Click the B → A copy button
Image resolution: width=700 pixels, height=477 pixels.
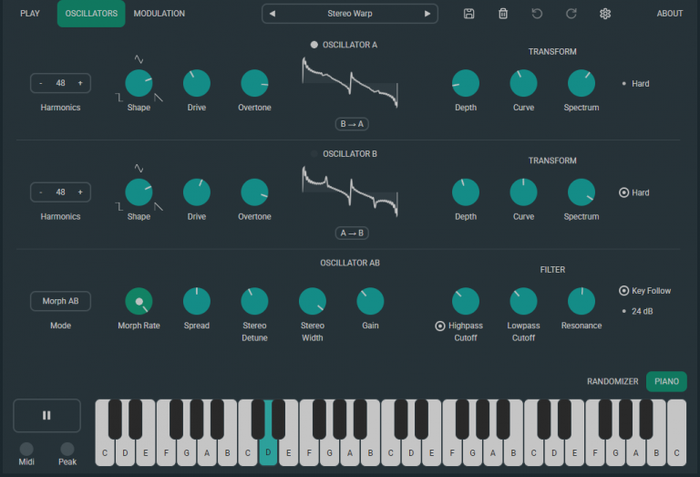pyautogui.click(x=351, y=124)
